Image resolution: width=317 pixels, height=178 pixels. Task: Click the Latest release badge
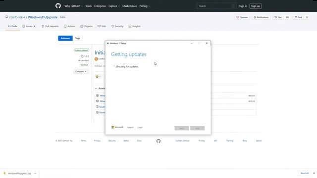pos(81,50)
